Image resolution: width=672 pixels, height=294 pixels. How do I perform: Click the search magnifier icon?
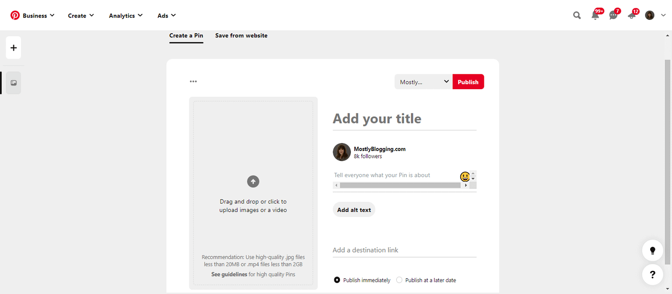pos(576,15)
